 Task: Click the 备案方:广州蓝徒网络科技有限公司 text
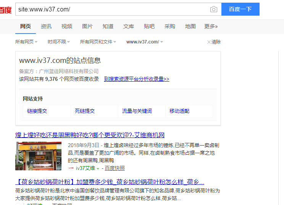click(59, 71)
